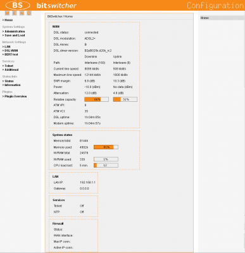This screenshot has height=253, width=245.
Task: Open the Home menu link
Action: click(8, 20)
